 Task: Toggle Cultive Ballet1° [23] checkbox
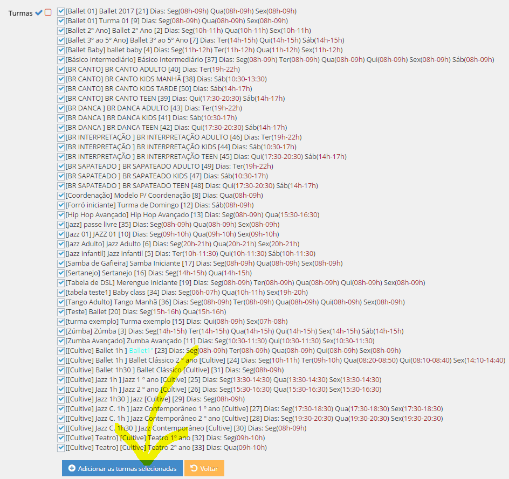point(61,351)
